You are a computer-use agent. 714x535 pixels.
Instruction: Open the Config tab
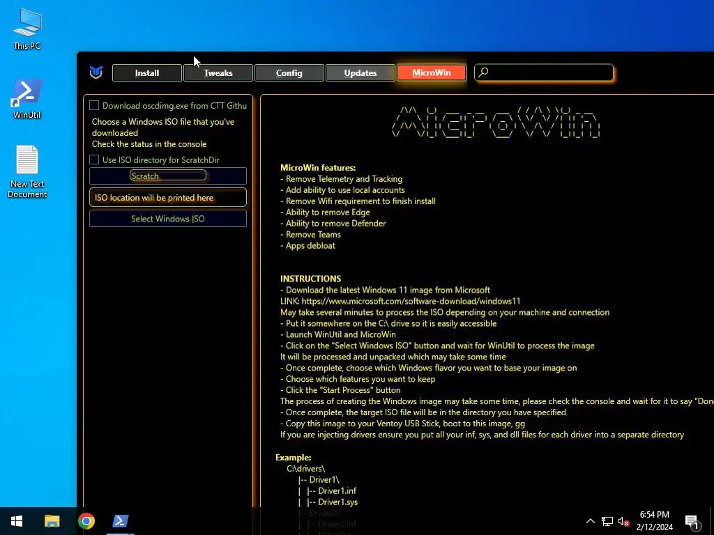pos(289,72)
